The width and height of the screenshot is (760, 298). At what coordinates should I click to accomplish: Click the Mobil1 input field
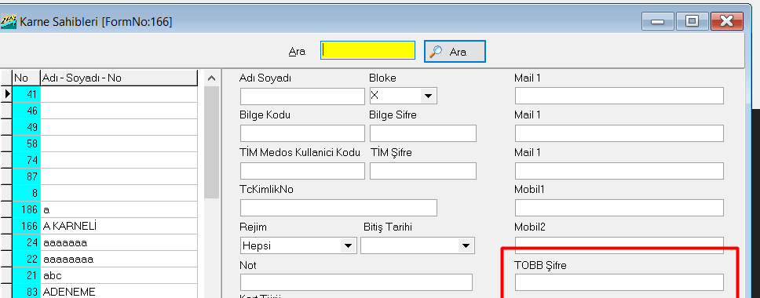click(x=619, y=208)
